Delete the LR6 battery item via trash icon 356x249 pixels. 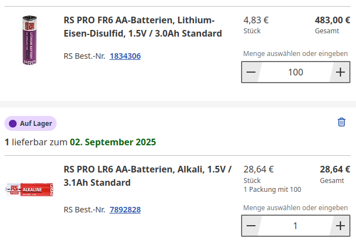coord(342,122)
